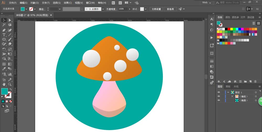This screenshot has height=132, width=262.
Task: Click the 文档设置 button
Action: [x=157, y=9]
